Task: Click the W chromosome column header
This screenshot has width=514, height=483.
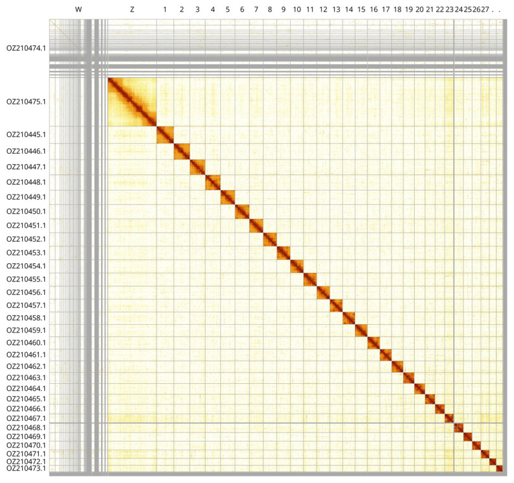Action: (x=79, y=10)
